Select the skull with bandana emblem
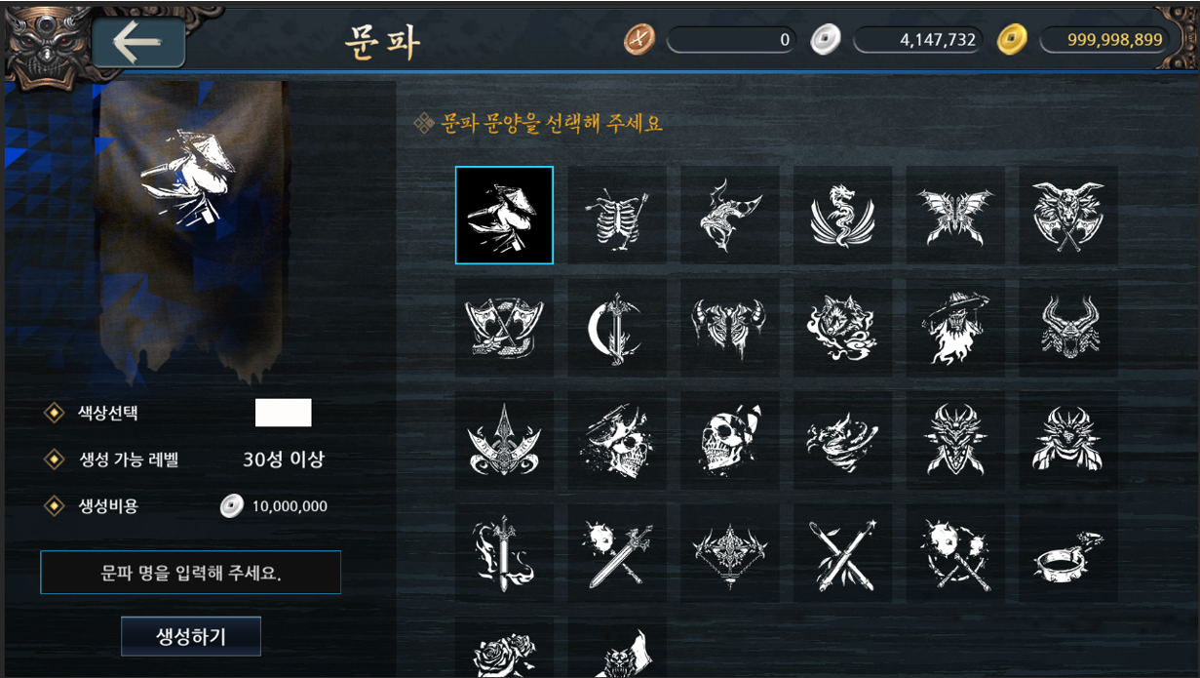Screen dimensions: 1200x678 (x=729, y=440)
